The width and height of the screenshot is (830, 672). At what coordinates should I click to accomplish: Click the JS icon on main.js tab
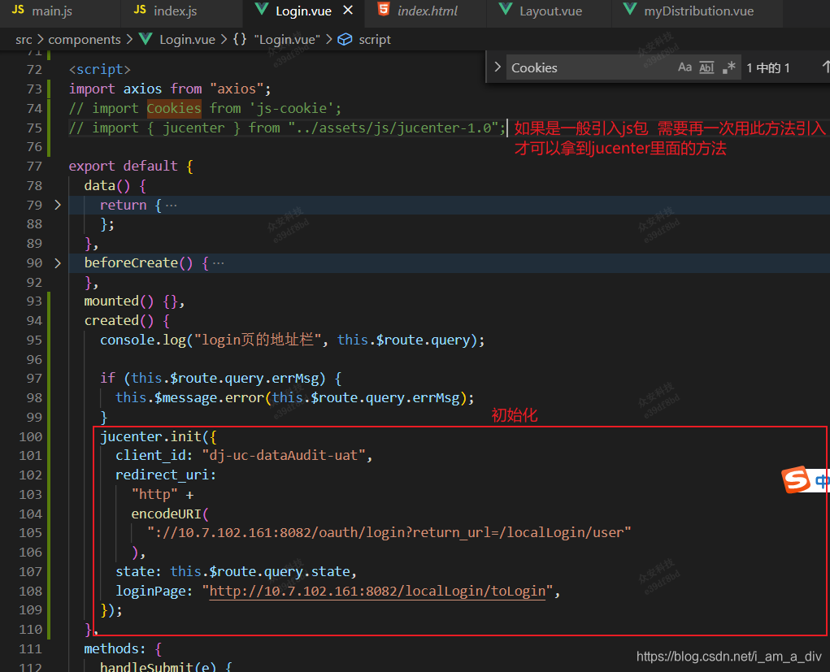click(18, 10)
